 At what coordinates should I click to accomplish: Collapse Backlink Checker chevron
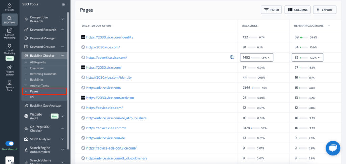click(63, 56)
